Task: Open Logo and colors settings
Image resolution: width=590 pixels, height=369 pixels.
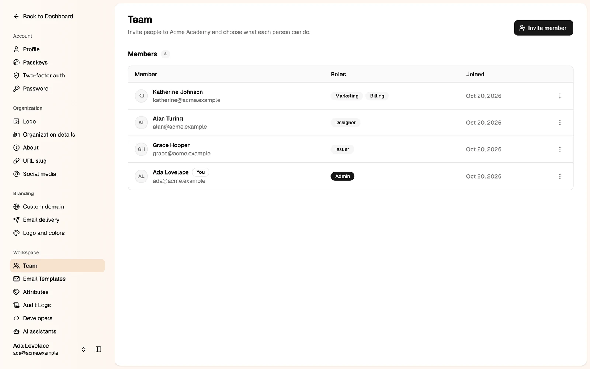Action: (57, 233)
